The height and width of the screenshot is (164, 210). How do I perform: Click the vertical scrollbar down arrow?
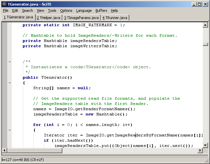[205, 145]
